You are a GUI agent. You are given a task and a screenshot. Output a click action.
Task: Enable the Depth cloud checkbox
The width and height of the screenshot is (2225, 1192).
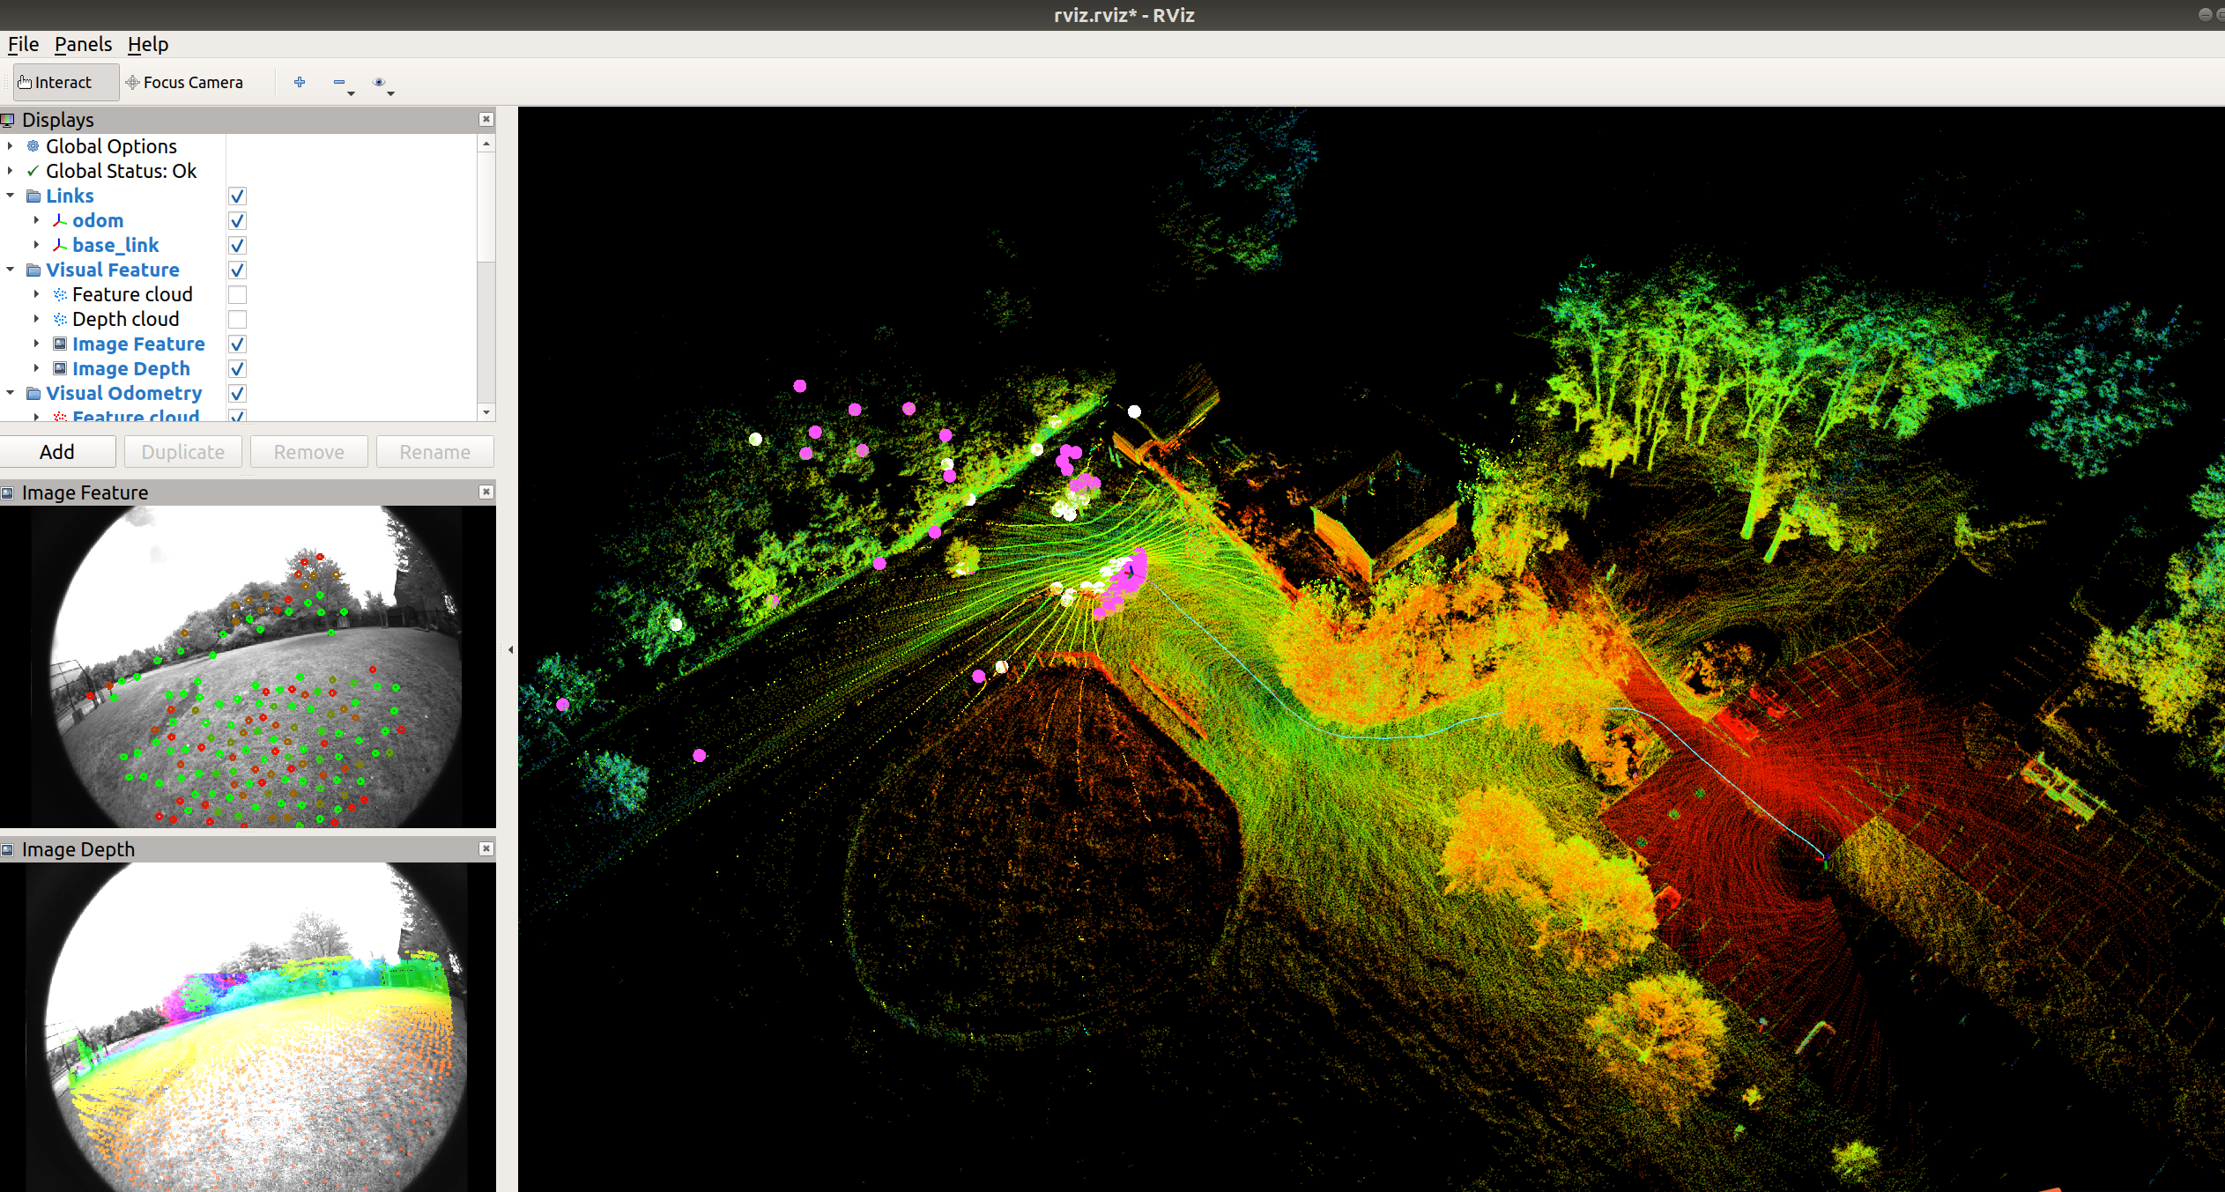(x=237, y=319)
